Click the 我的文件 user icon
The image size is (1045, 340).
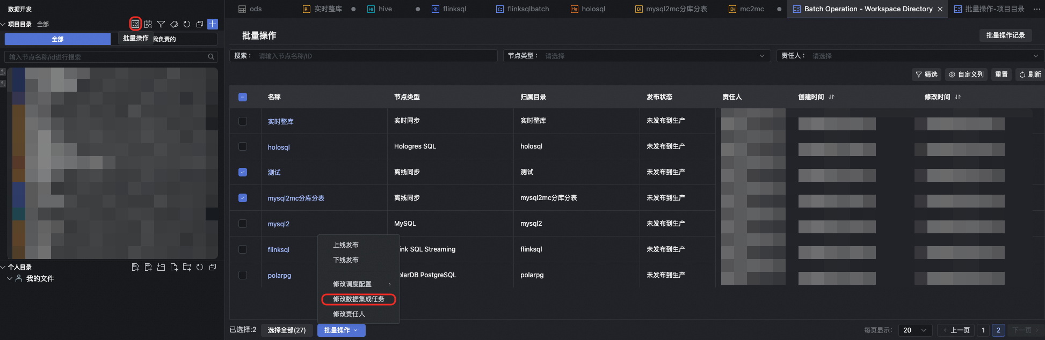click(19, 278)
